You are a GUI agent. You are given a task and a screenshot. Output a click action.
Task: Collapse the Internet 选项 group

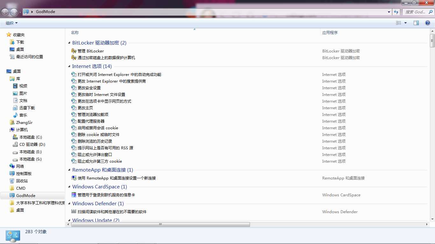70,66
